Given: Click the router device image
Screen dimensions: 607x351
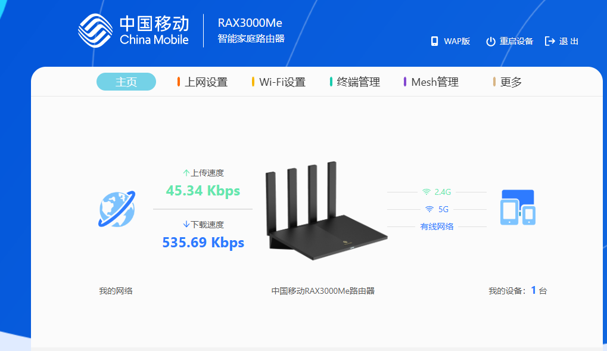Looking at the screenshot, I should tap(326, 211).
